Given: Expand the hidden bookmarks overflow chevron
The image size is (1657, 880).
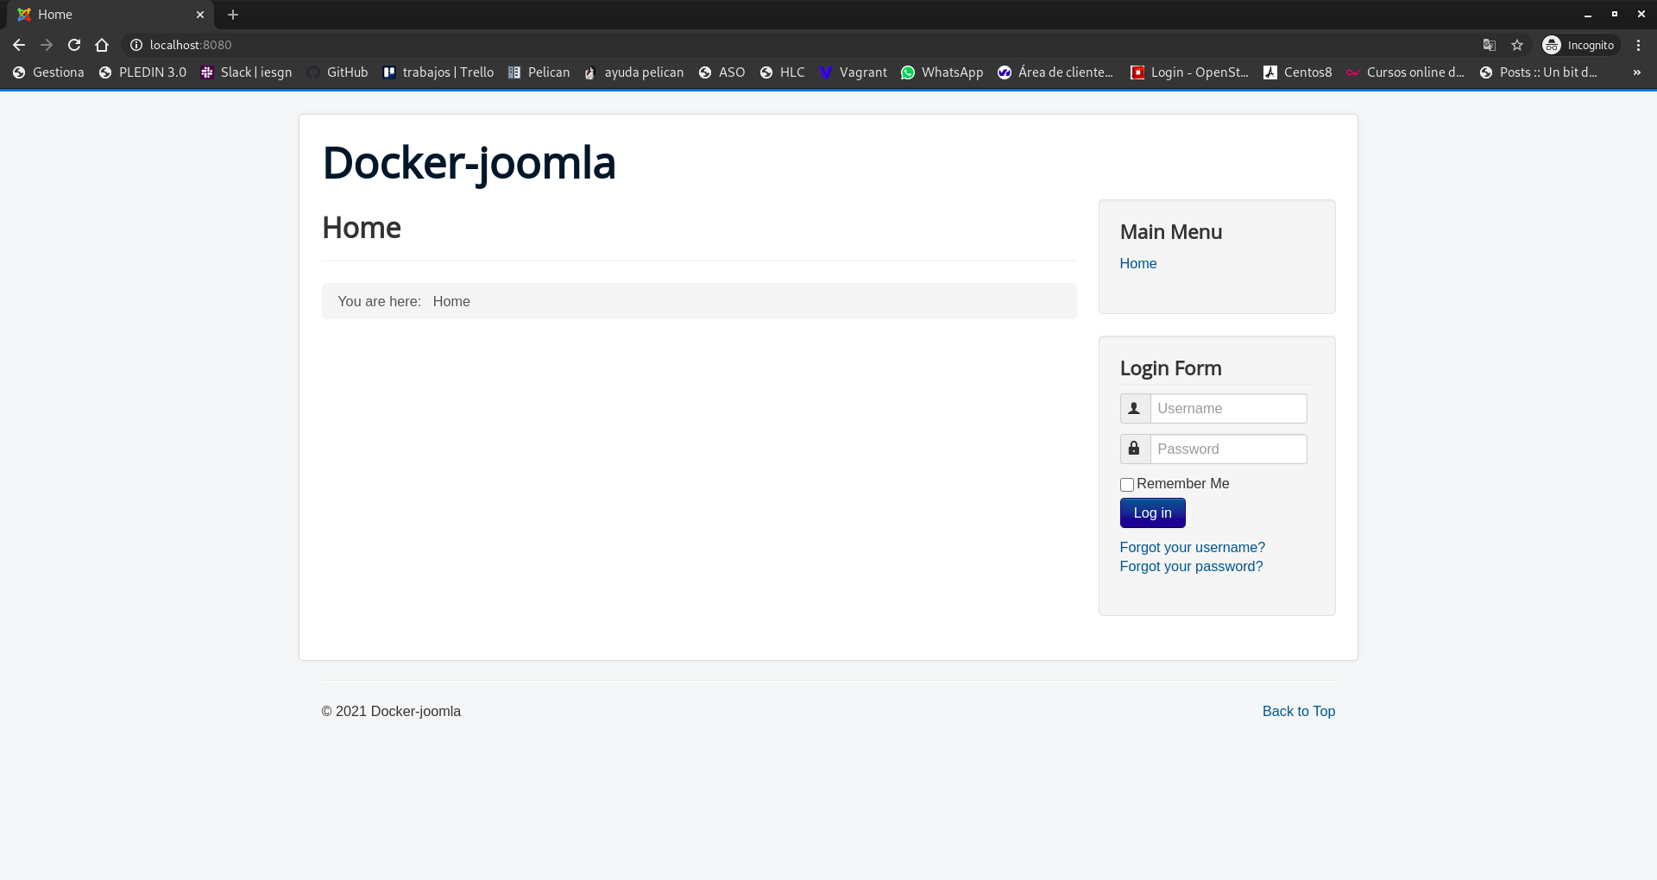Looking at the screenshot, I should [x=1637, y=72].
